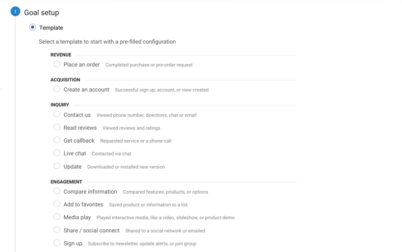Click the Live chat label text
Image resolution: width=402 pixels, height=252 pixels.
tap(75, 153)
